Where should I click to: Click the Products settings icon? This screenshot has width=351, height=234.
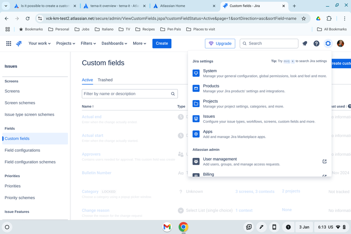[196, 88]
